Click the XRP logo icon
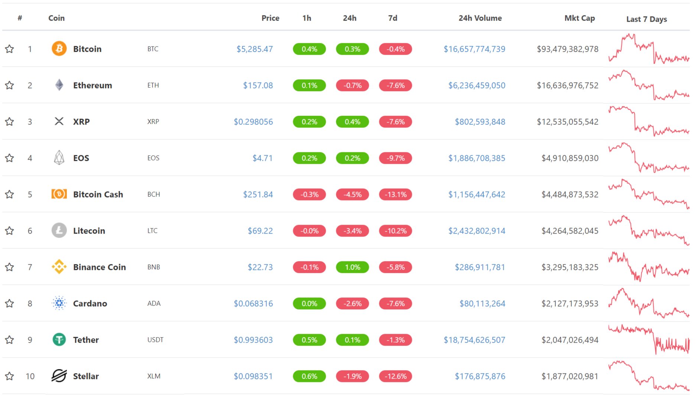 tap(59, 121)
